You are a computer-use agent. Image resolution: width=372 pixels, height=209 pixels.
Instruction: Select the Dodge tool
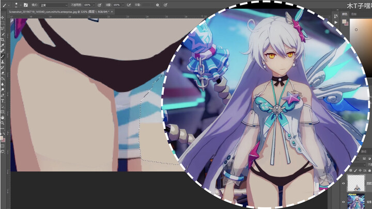point(3,90)
